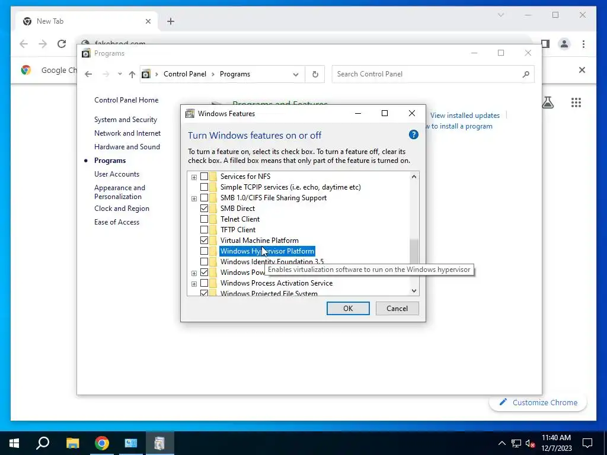This screenshot has width=607, height=455.
Task: Open Chrome tab search chevron
Action: (x=500, y=15)
